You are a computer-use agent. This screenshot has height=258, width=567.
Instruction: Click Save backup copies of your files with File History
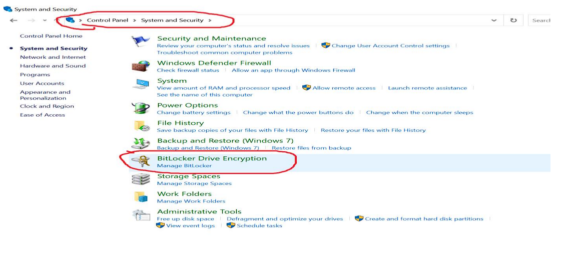[x=233, y=130]
